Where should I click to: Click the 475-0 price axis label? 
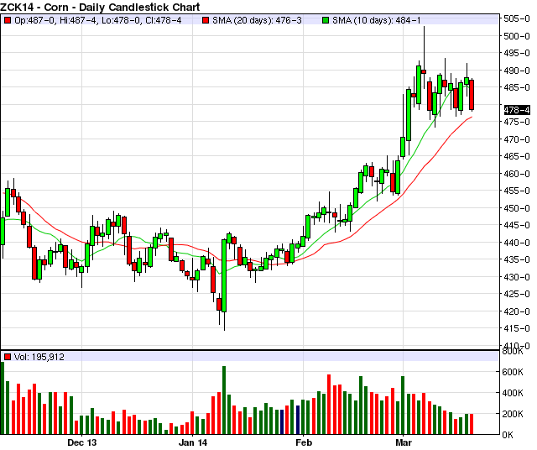click(517, 122)
